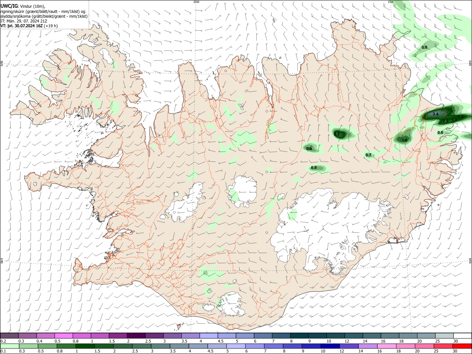Click the 'VT: þri. 30.07.2024 16Z' valid time
Viewport: 472px width, 354px height.
21,26
